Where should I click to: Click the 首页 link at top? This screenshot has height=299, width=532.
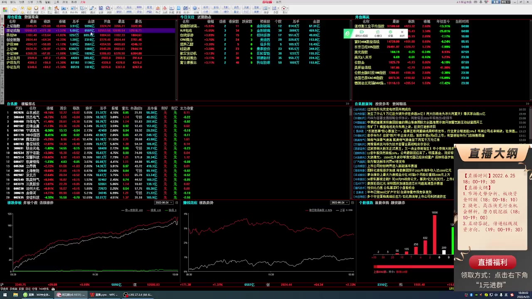[278, 2]
